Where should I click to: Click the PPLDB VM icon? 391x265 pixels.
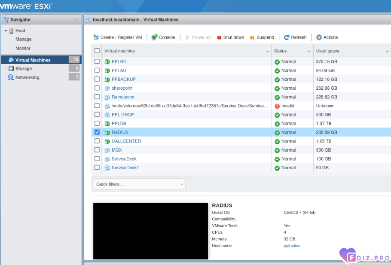click(107, 123)
